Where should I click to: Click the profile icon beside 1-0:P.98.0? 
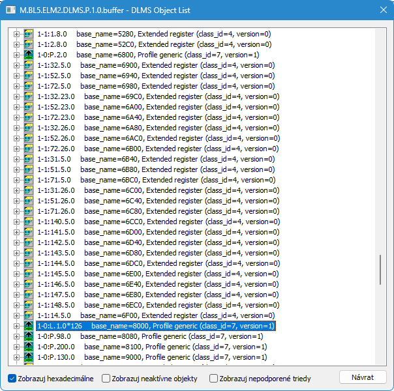pos(29,336)
